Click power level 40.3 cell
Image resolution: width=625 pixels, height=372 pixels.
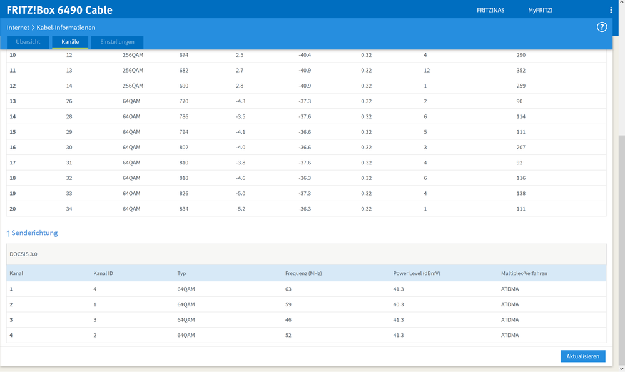pos(398,304)
